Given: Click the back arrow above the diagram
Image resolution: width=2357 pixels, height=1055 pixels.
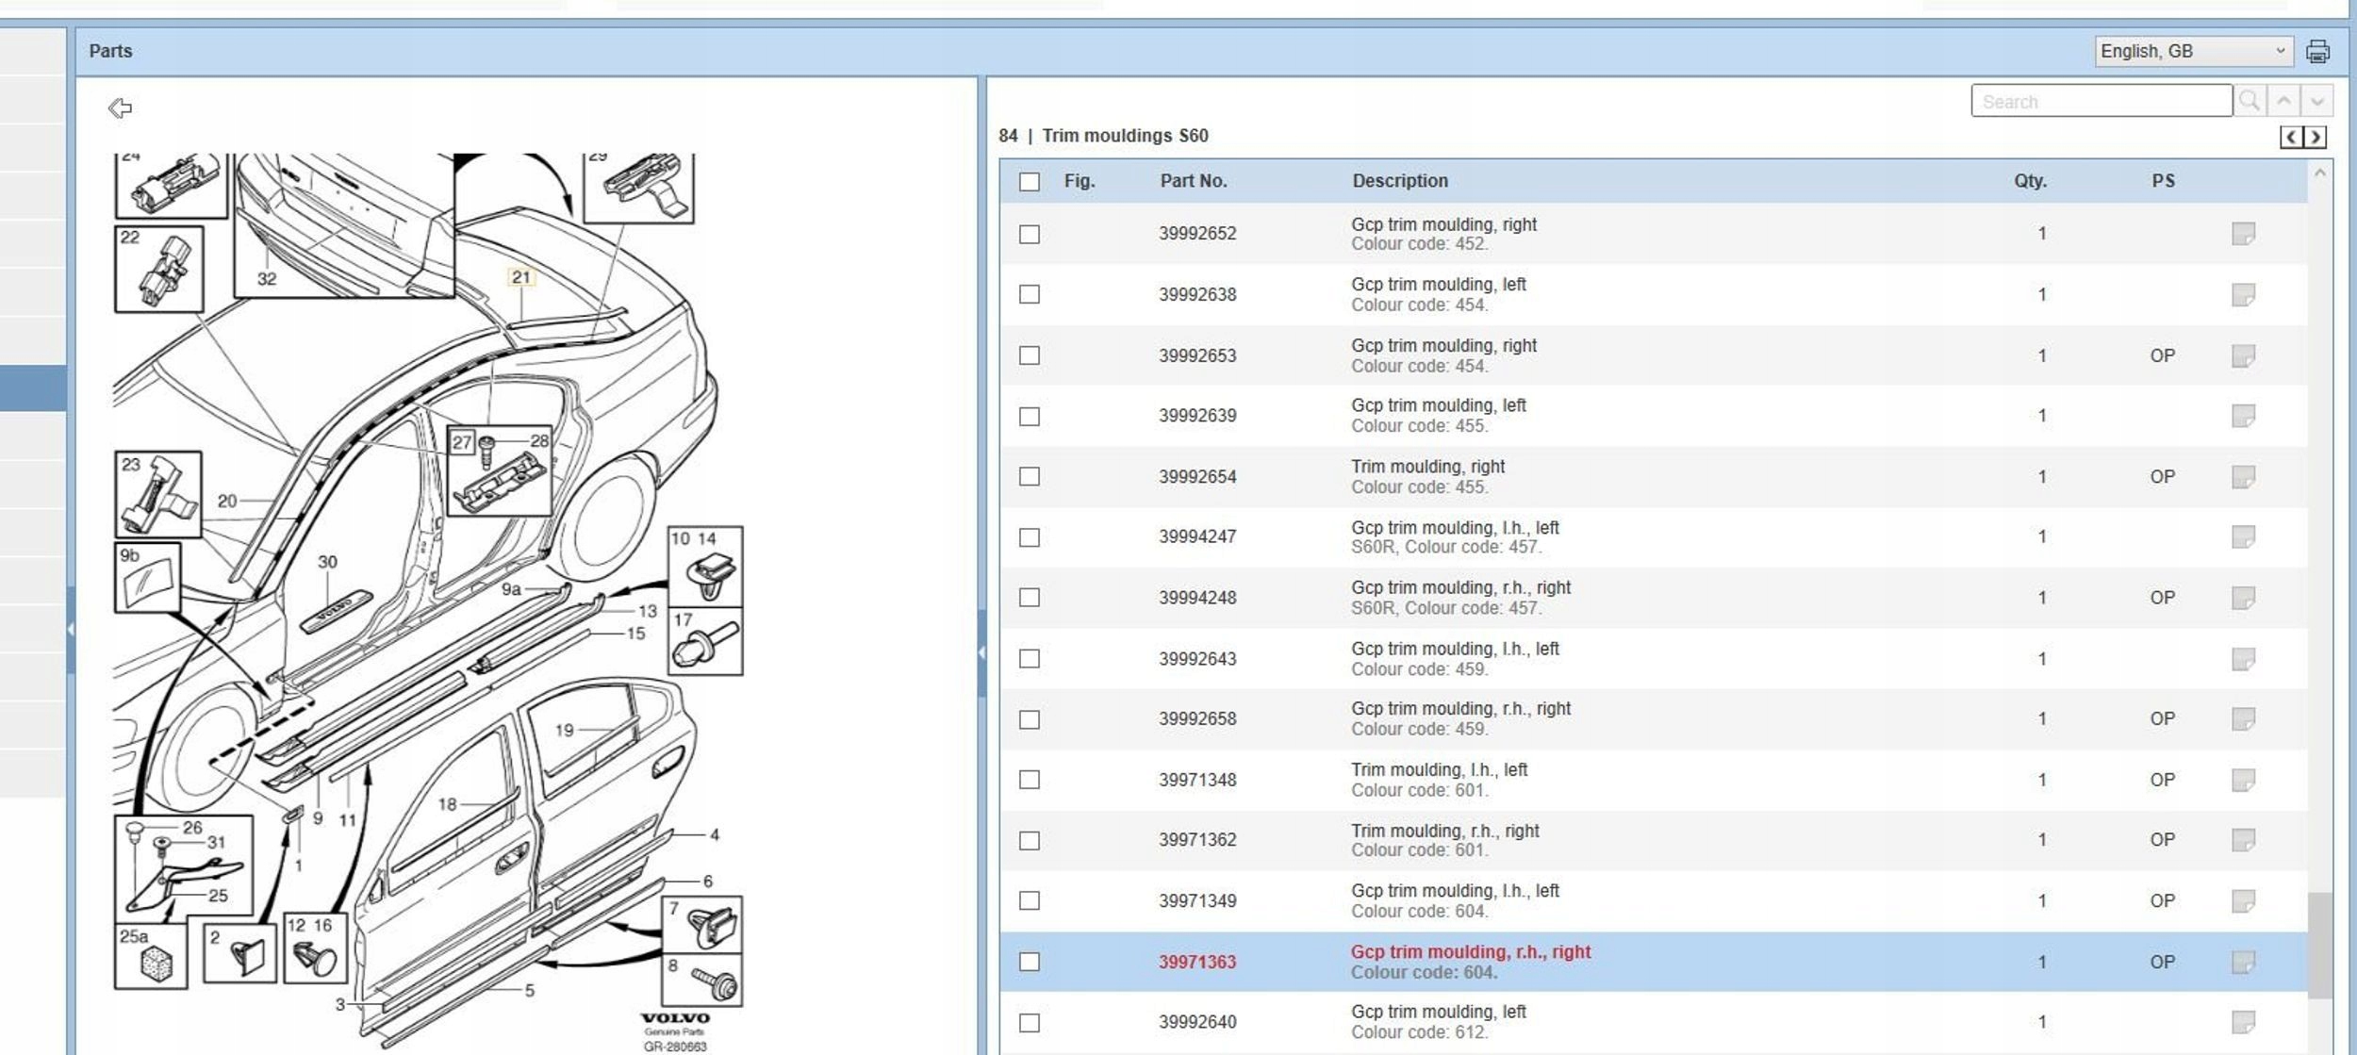Looking at the screenshot, I should click(120, 108).
